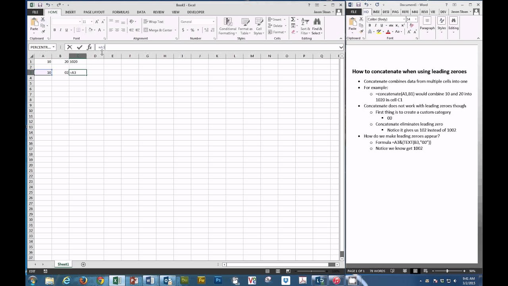Open Cell Styles gallery

pyautogui.click(x=259, y=26)
